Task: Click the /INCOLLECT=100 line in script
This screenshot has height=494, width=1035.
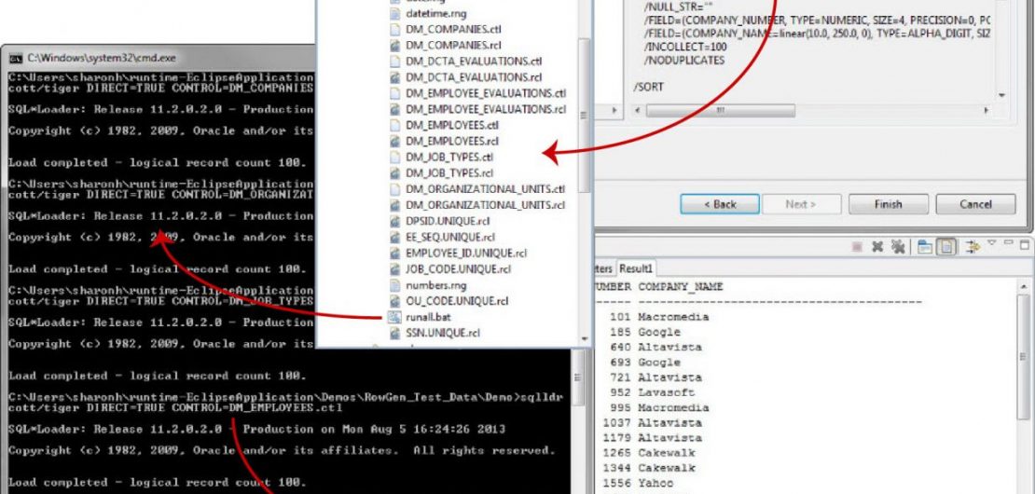Action: (x=685, y=47)
